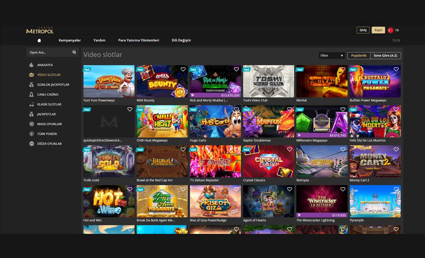Image resolution: width=425 pixels, height=258 pixels.
Task: Launch 7's Deluxe Repeater thumbnail
Action: (215, 161)
